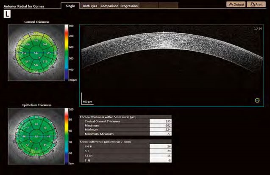270x175 pixels.
Task: Click the Epithelium Thickness color scale bar
Action: (x=66, y=135)
